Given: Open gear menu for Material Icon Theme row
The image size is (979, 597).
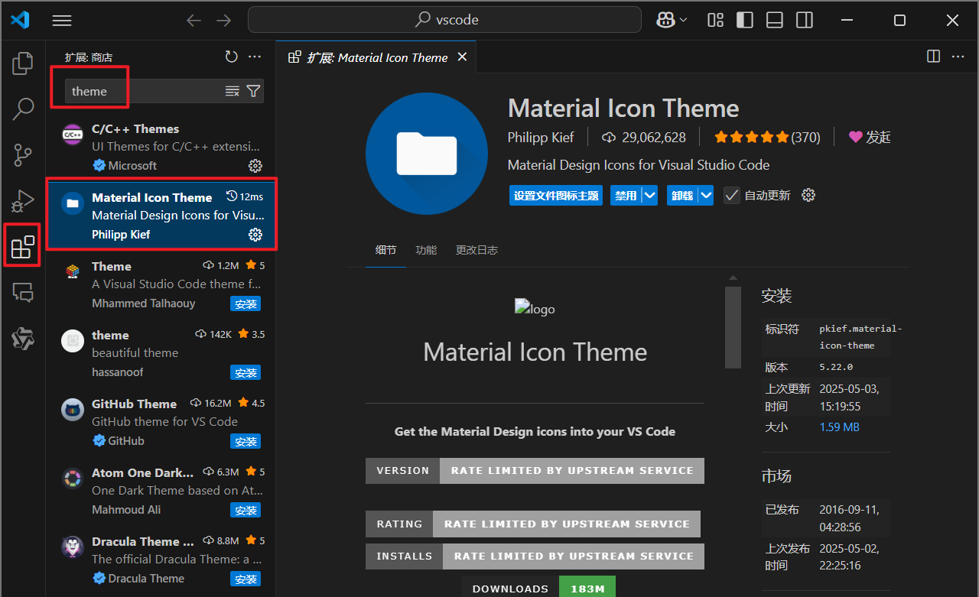Looking at the screenshot, I should coord(255,235).
